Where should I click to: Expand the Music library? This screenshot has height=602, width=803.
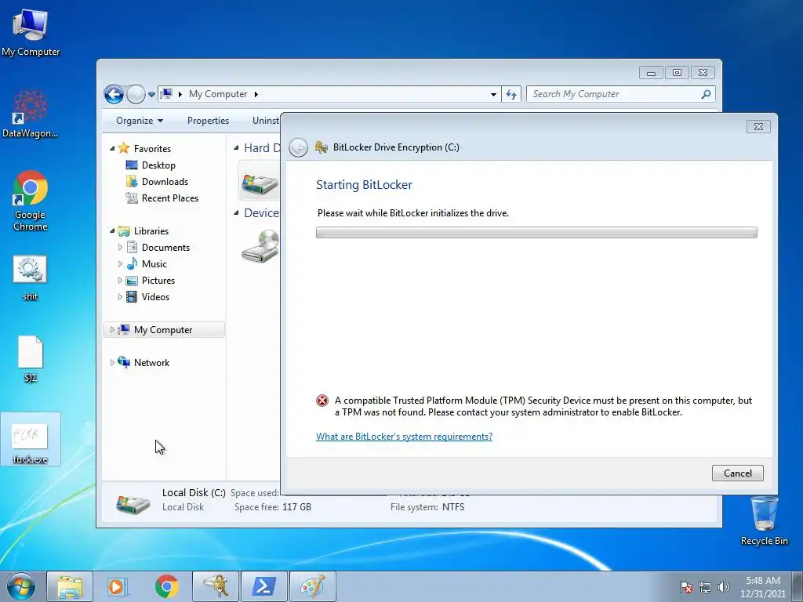[x=120, y=264]
